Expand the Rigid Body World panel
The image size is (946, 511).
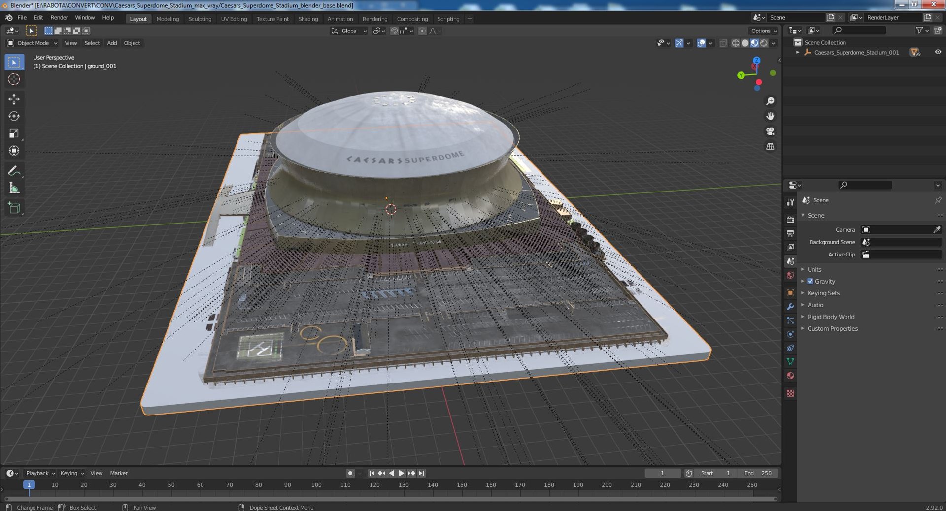tap(831, 317)
